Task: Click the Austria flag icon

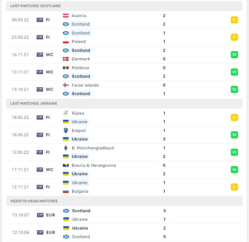Action: coord(66,16)
